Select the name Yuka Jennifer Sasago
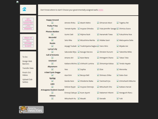The height and width of the screenshot is (119, 158). [108, 29]
